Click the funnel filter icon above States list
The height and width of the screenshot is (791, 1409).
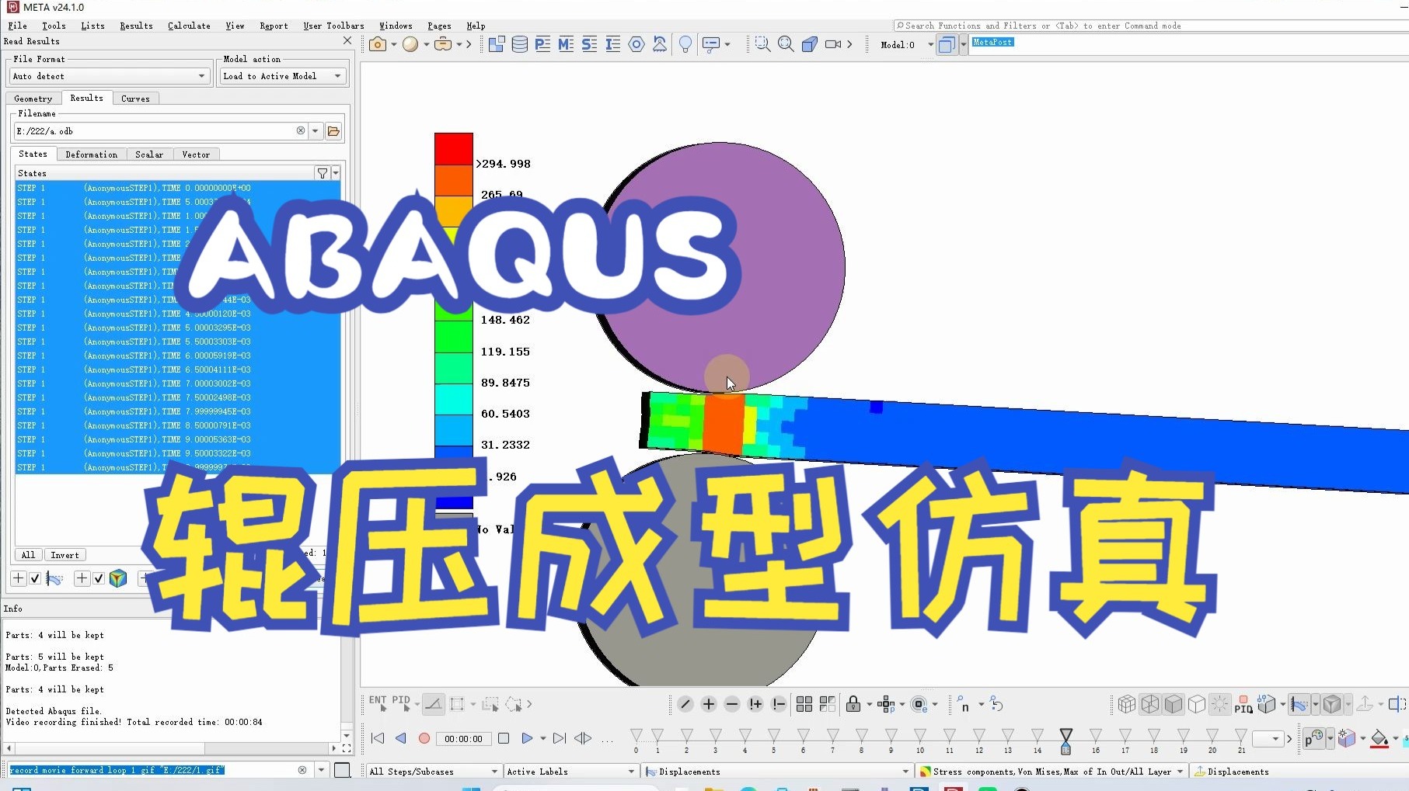point(323,172)
